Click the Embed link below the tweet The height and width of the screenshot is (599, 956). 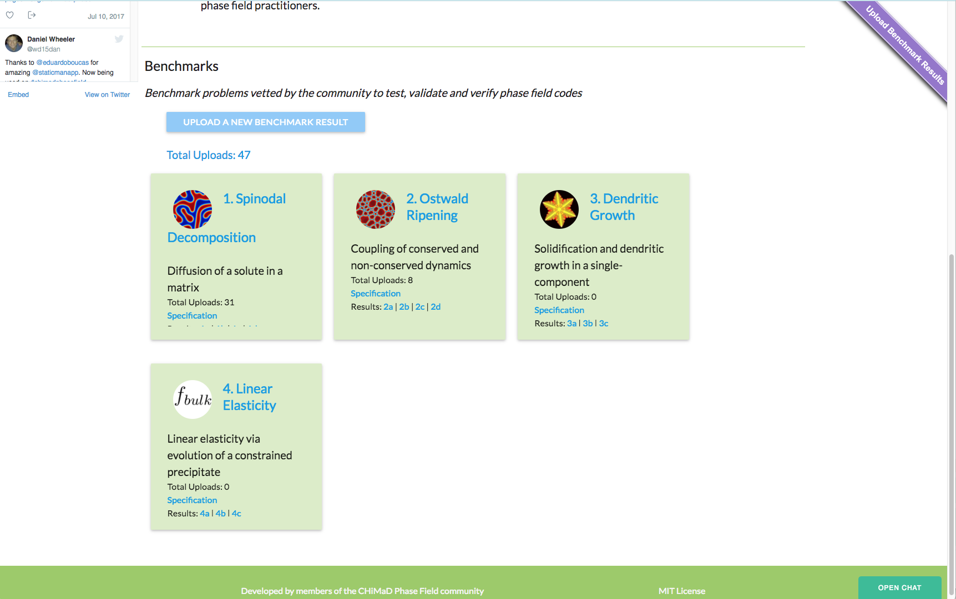18,94
